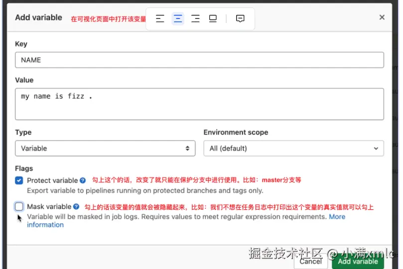Screen dimensions: 403x269
Task: Choose the full-width layout icon
Action: coord(213,18)
